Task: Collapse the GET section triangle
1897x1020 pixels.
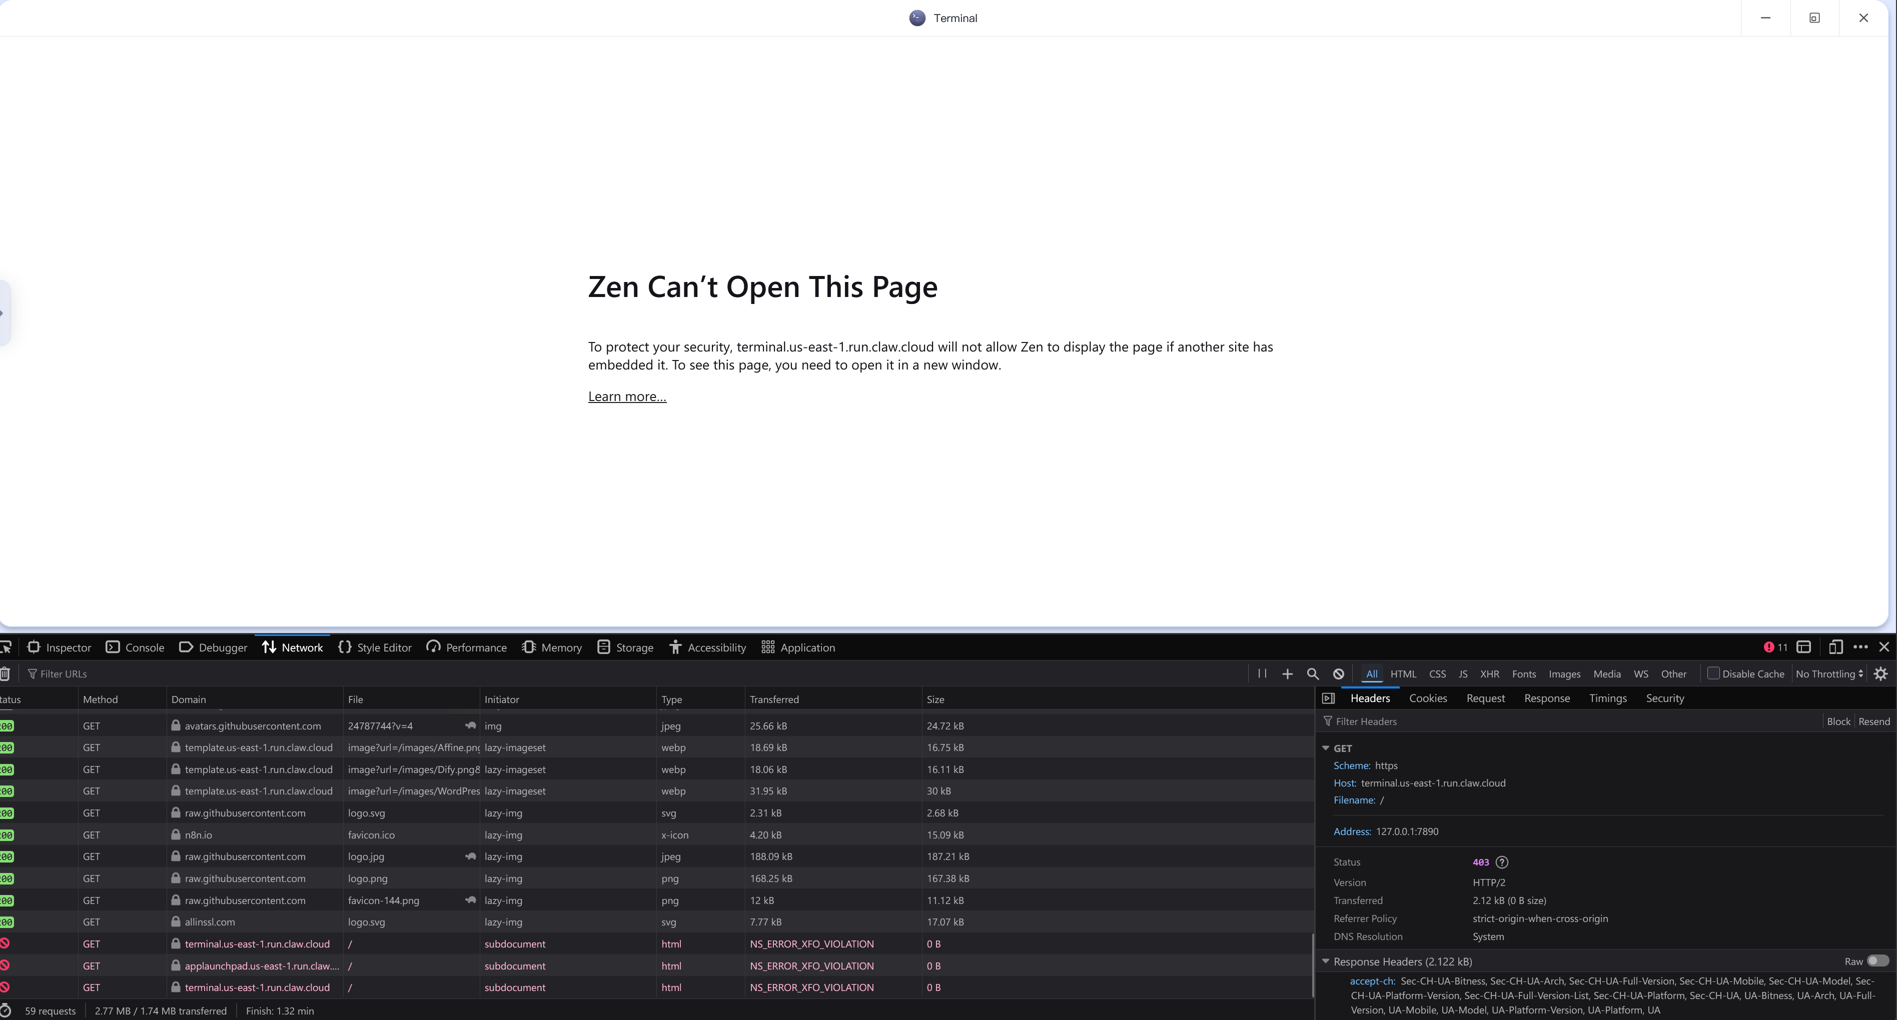Action: click(1326, 747)
